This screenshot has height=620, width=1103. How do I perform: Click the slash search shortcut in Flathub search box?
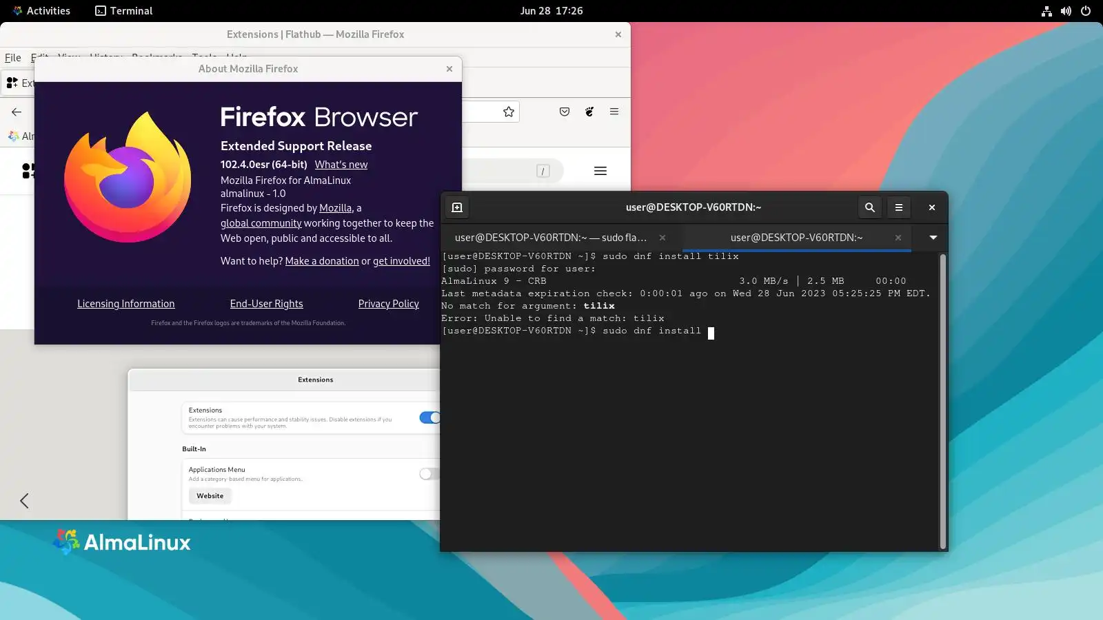click(x=543, y=171)
